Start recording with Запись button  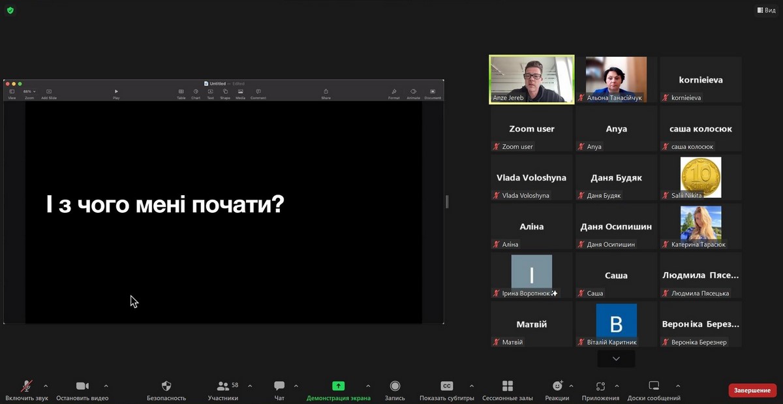pos(395,386)
